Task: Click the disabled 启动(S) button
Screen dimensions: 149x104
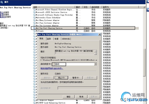Action: click(x=47, y=78)
